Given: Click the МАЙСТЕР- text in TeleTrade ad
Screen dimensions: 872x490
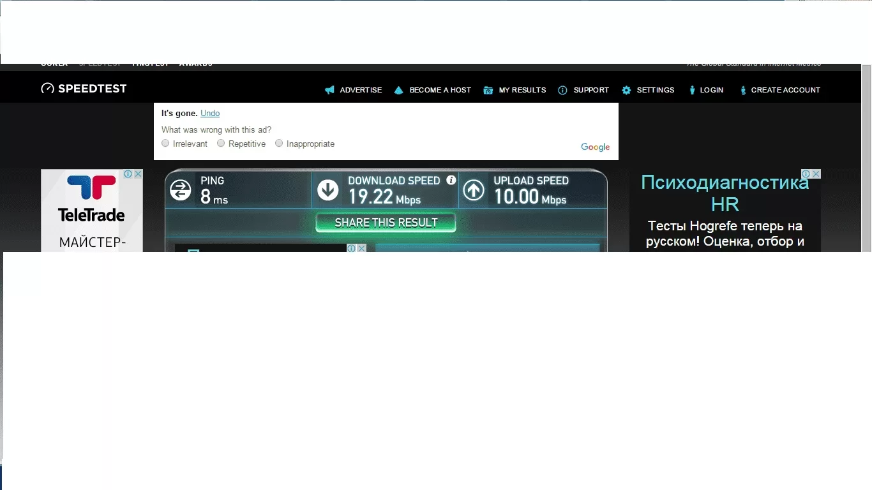Looking at the screenshot, I should (x=93, y=242).
